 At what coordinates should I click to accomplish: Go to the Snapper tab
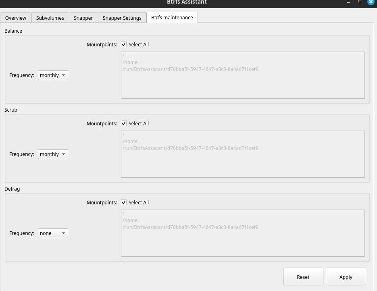(x=83, y=18)
